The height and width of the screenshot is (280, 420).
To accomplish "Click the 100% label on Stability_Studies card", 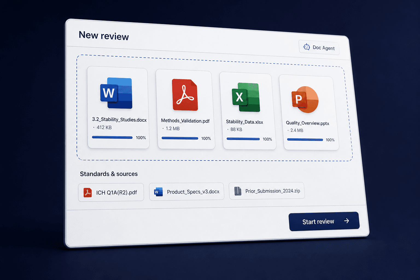I will (x=141, y=138).
